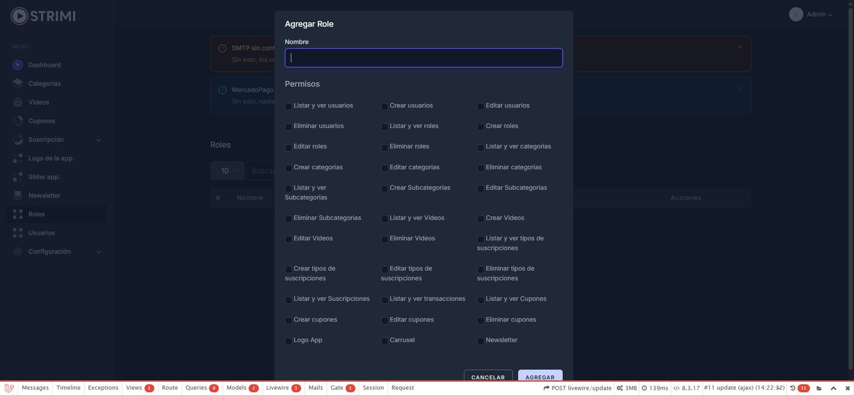Switch to the Livewire debug tab
Image resolution: width=854 pixels, height=395 pixels.
tap(283, 388)
